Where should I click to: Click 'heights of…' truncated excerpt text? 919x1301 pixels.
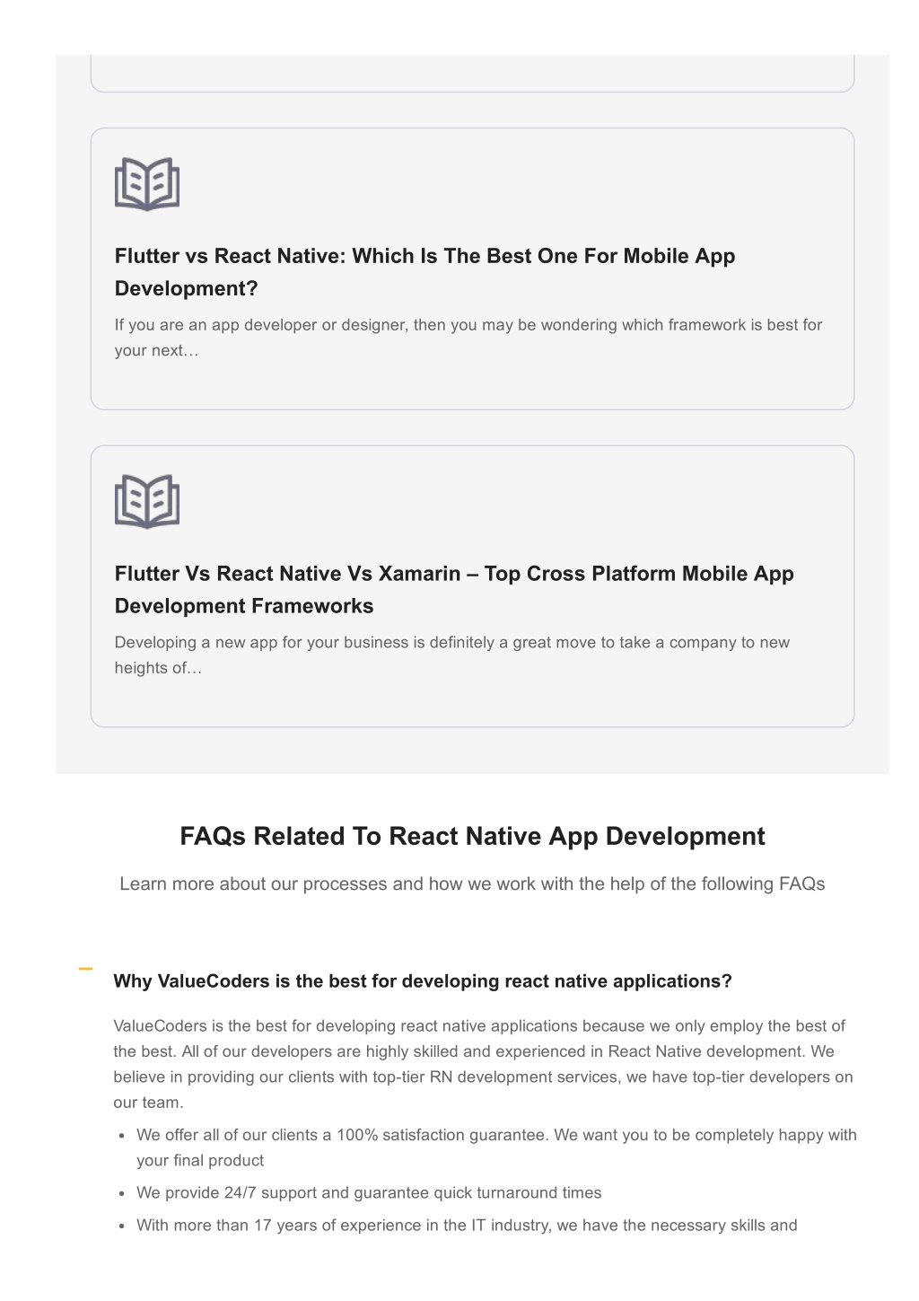158,668
